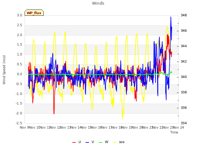This screenshot has height=148, width=197.
Task: Click the tall blue V peak near 3.0
Action: [171, 17]
